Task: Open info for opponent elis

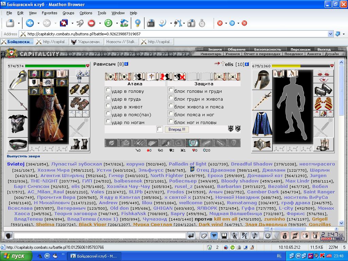Action: coord(247,64)
